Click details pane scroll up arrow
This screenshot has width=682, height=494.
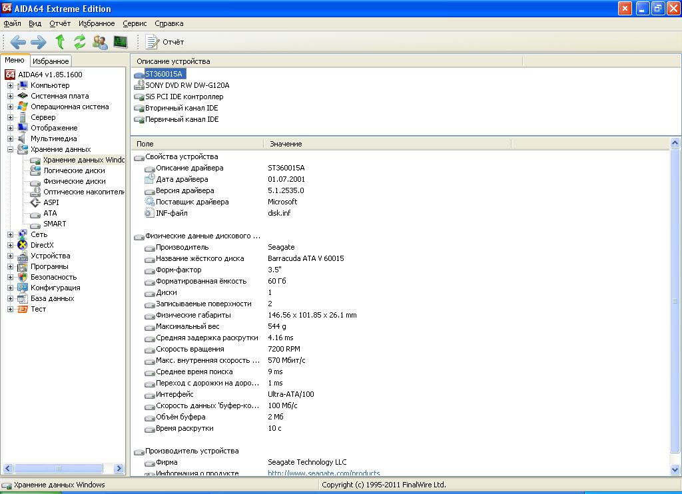click(x=675, y=142)
